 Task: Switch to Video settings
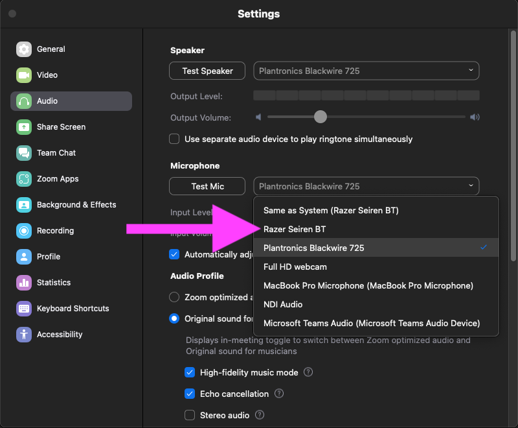click(71, 75)
